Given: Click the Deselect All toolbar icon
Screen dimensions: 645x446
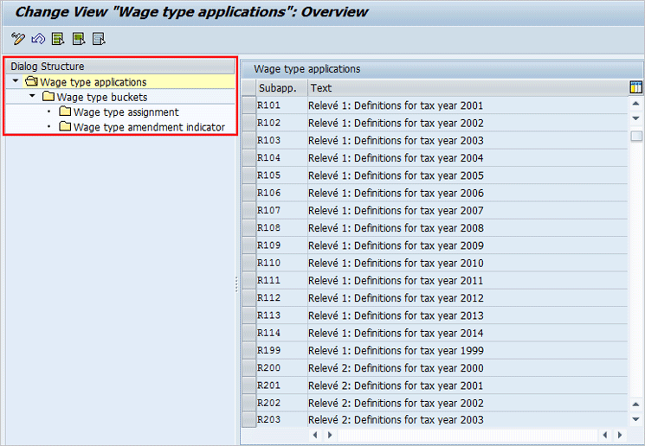Looking at the screenshot, I should (99, 38).
